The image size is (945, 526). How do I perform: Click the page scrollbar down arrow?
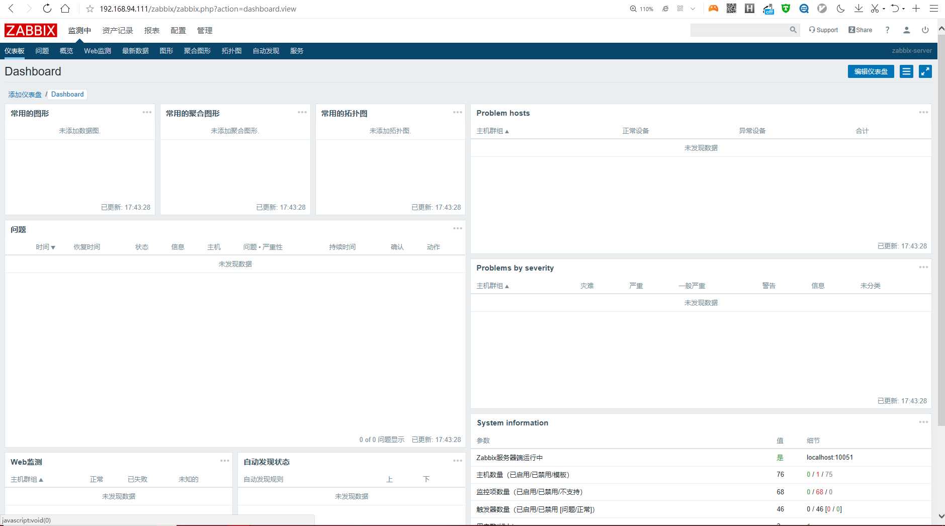coord(941,516)
